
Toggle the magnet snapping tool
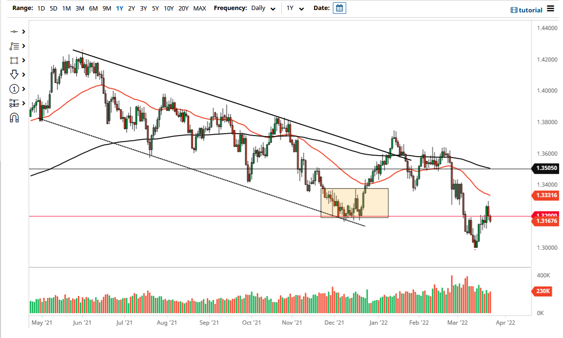coord(15,117)
